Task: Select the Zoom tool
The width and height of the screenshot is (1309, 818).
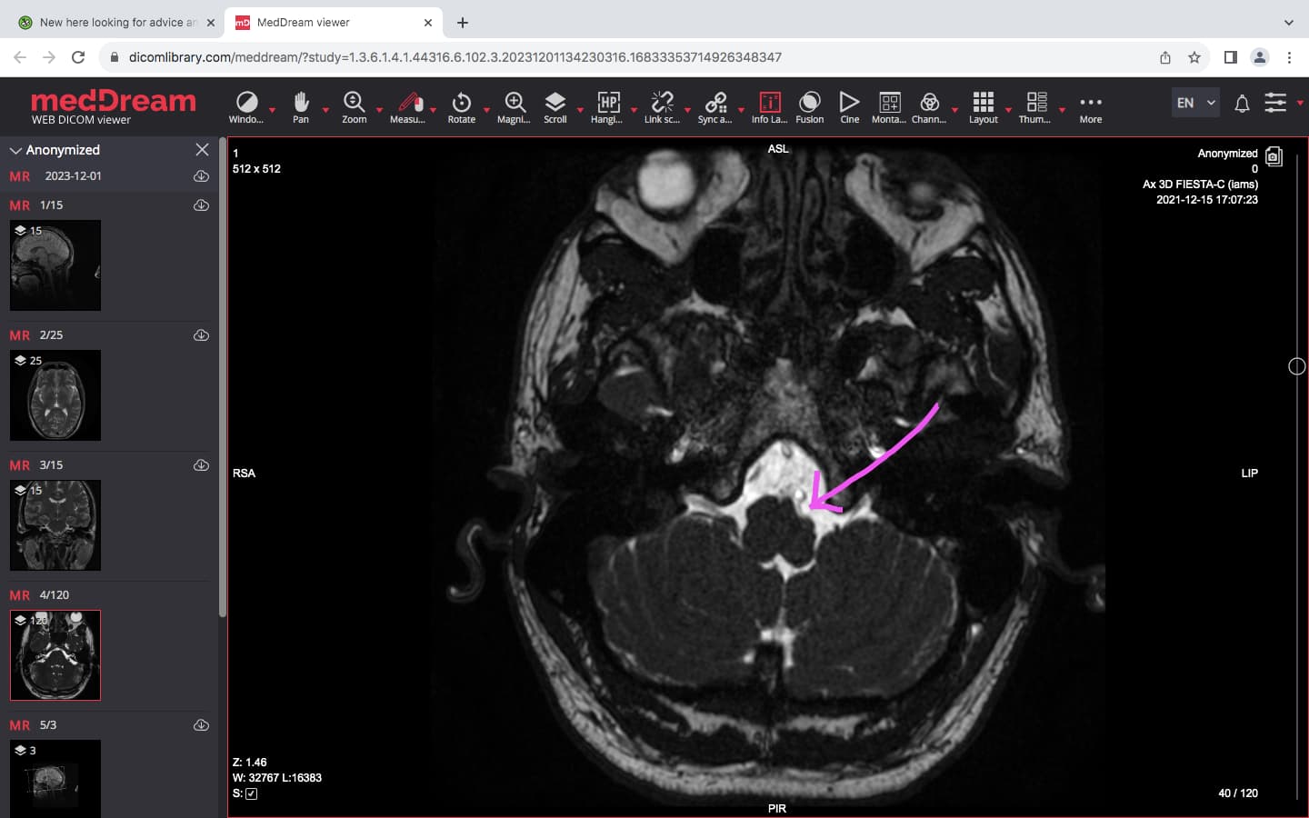Action: point(354,106)
